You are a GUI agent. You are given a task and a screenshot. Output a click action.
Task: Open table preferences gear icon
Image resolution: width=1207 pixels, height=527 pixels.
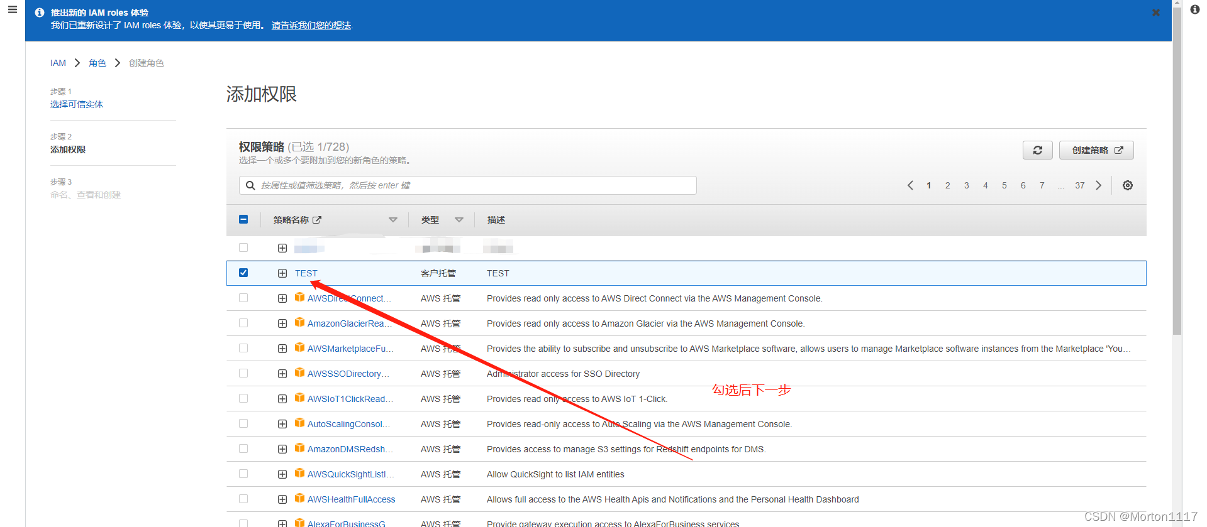[x=1128, y=185]
